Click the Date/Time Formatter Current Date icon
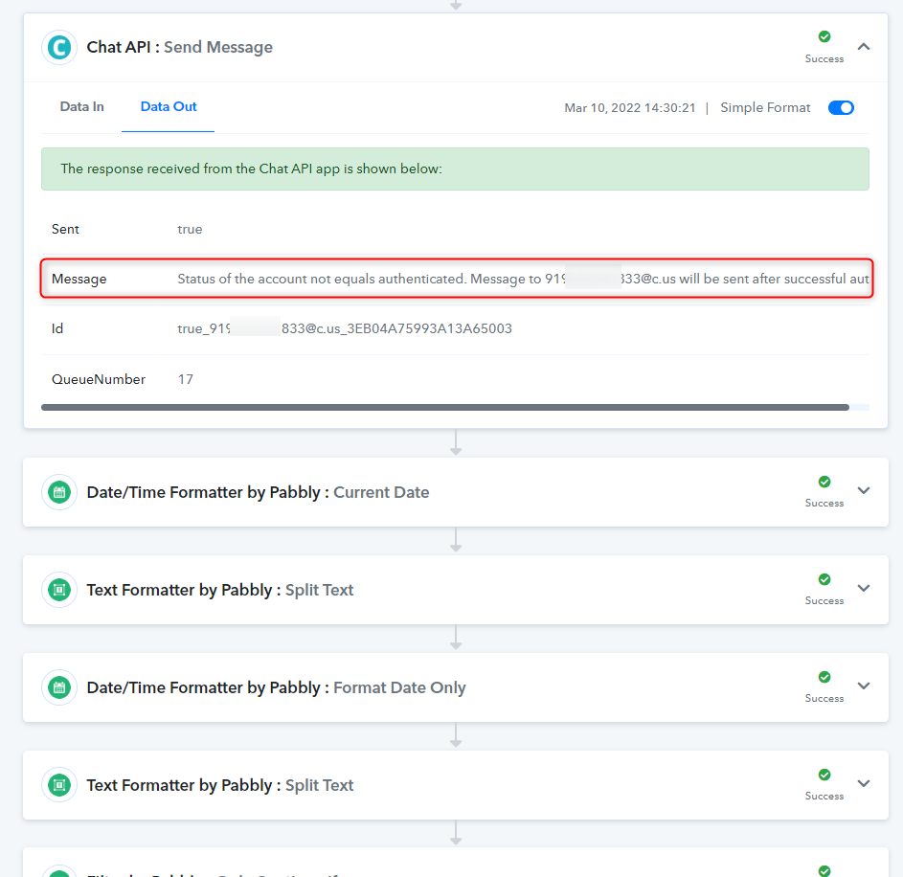Viewport: 903px width, 877px height. 59,492
